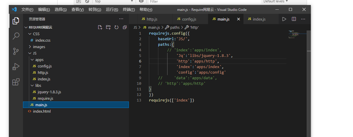Open jquery-1.8.3.js in the explorer

[76, 92]
